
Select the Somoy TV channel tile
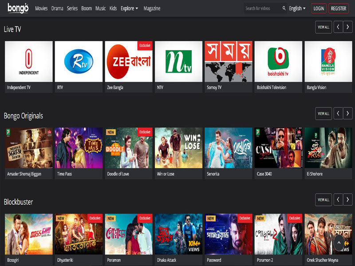pyautogui.click(x=229, y=61)
